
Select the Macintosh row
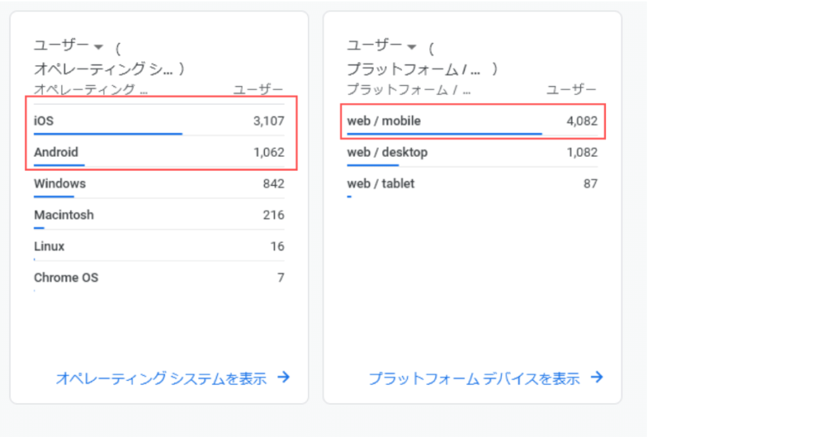click(159, 214)
